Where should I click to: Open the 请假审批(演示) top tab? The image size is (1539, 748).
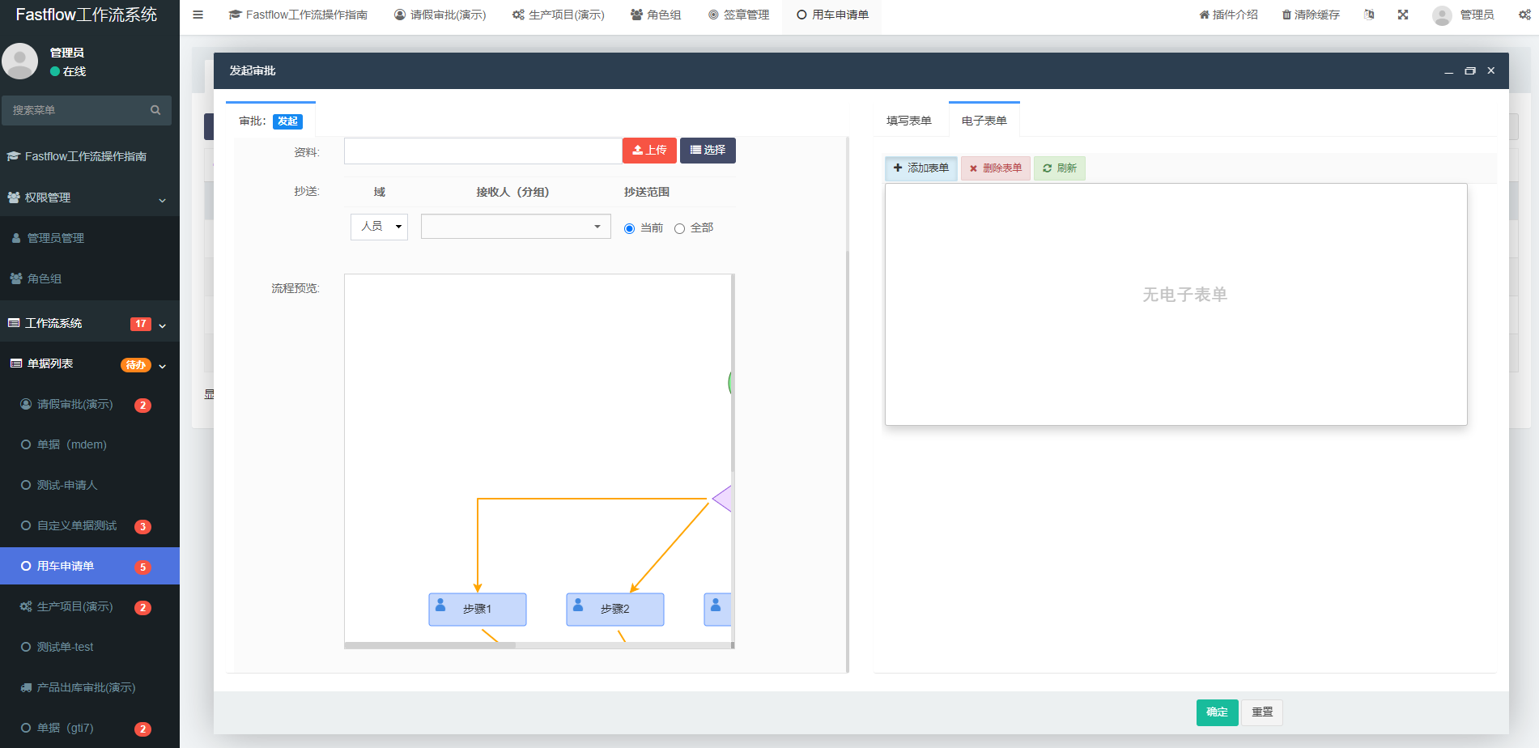[x=440, y=15]
